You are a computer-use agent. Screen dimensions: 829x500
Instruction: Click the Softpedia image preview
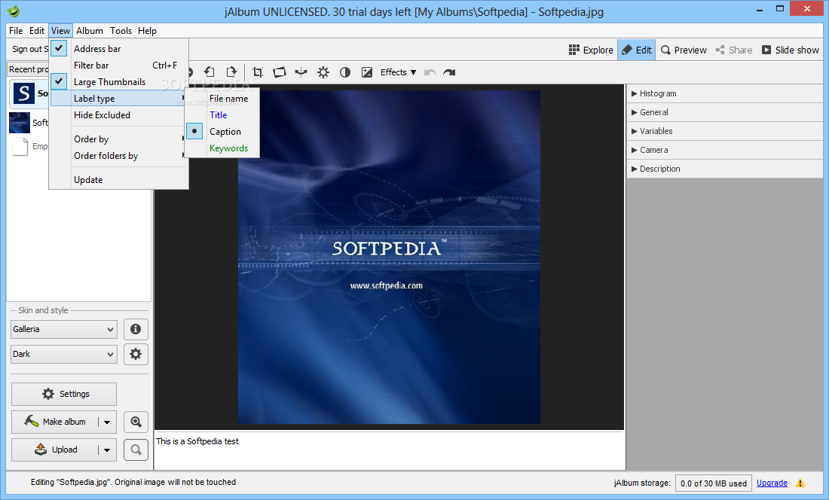coord(389,257)
